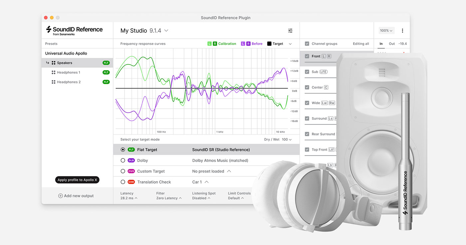Expand the Dry / Wet value dropdown

(287, 140)
